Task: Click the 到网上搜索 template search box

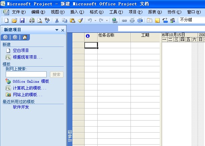Action: [x=26, y=74]
